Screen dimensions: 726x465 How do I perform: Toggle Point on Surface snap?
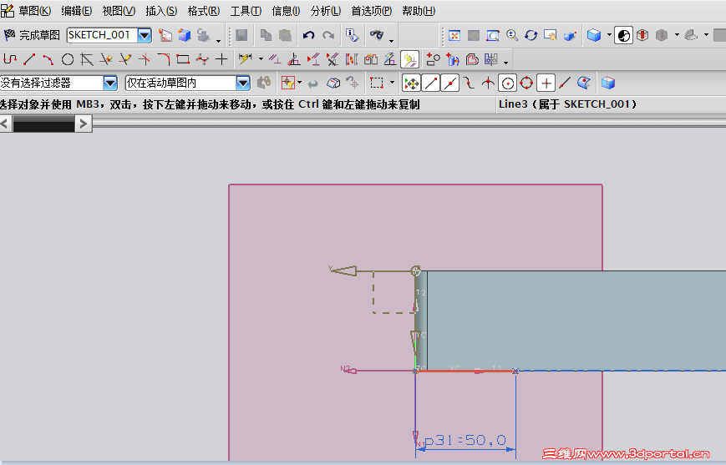[584, 83]
